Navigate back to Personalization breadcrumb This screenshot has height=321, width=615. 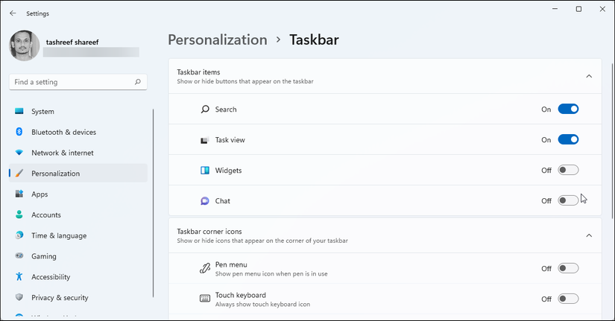coord(217,39)
